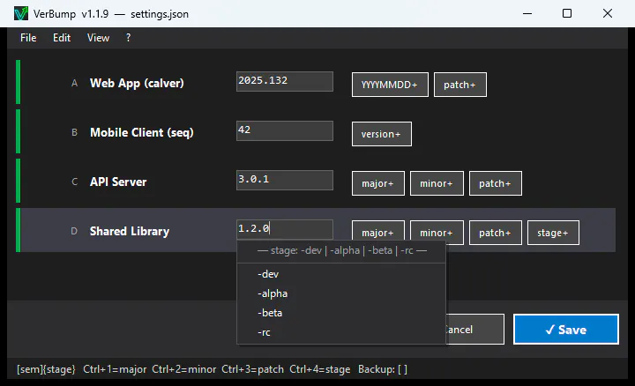The image size is (635, 386).
Task: Bump major+ for Shared Library
Action: click(x=377, y=231)
